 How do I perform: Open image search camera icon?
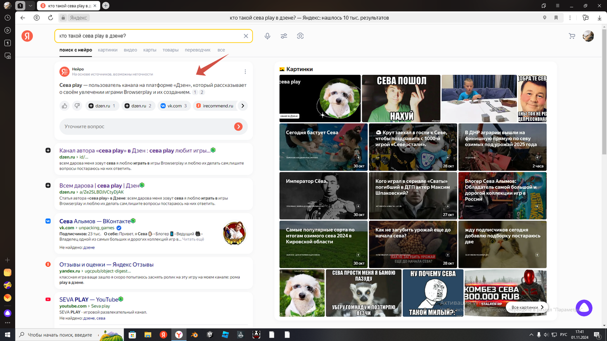pos(300,36)
